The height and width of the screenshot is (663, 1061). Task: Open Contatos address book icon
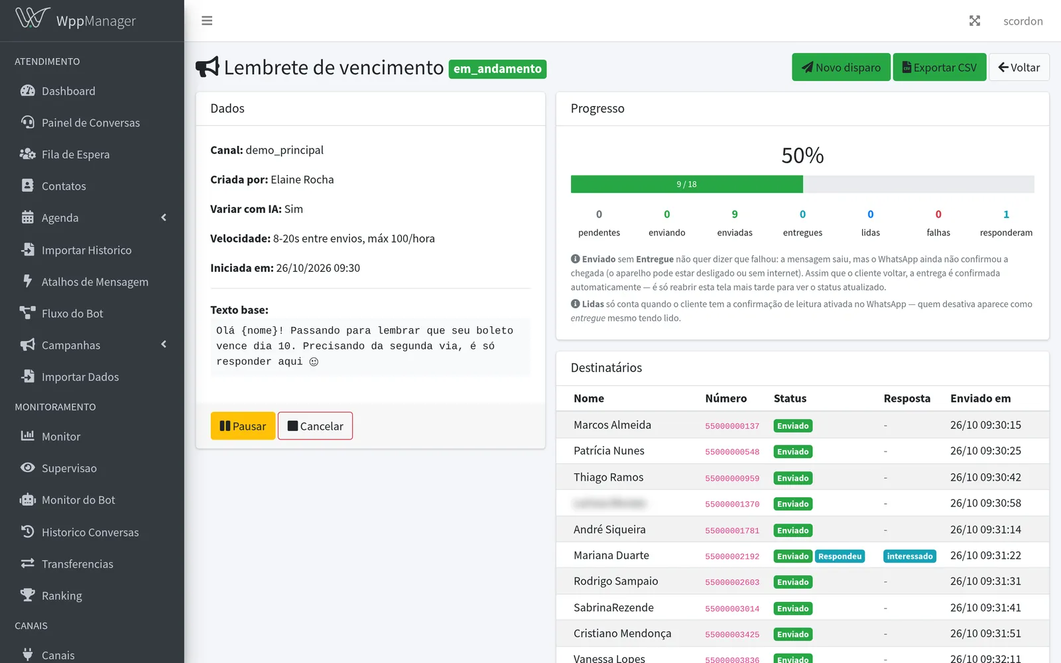(x=27, y=186)
